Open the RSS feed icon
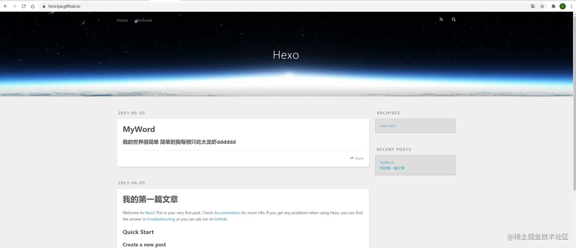The width and height of the screenshot is (576, 248). 441,19
